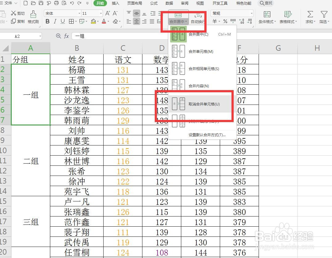Open the 数据 menu tab
The image size is (332, 258).
pyautogui.click(x=169, y=3)
